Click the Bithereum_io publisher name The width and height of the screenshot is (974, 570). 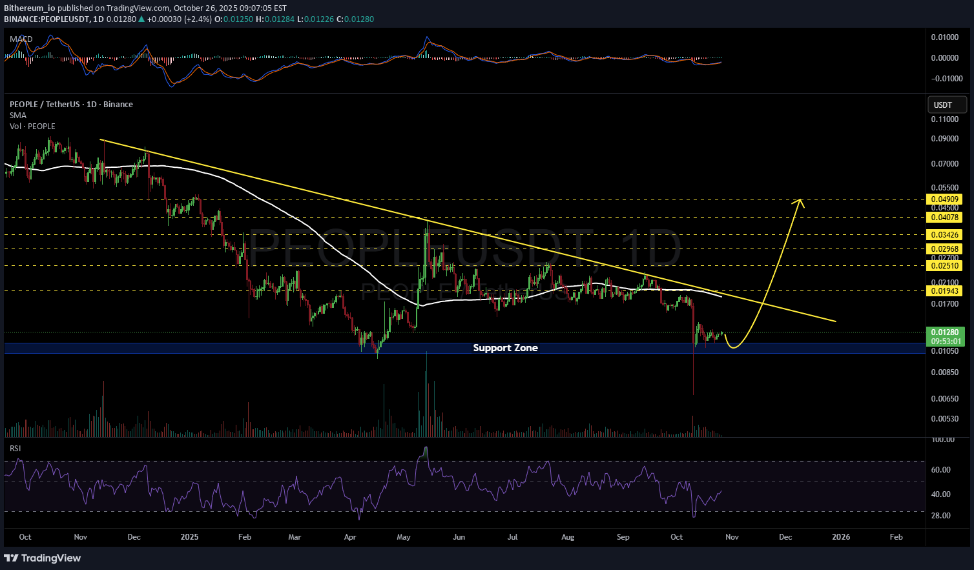pos(29,8)
